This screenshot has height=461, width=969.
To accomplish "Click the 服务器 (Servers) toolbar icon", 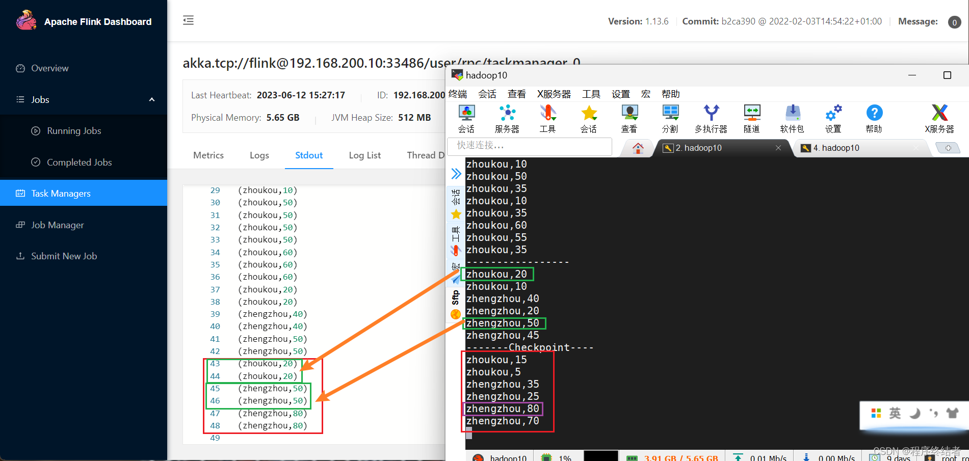I will click(x=507, y=119).
